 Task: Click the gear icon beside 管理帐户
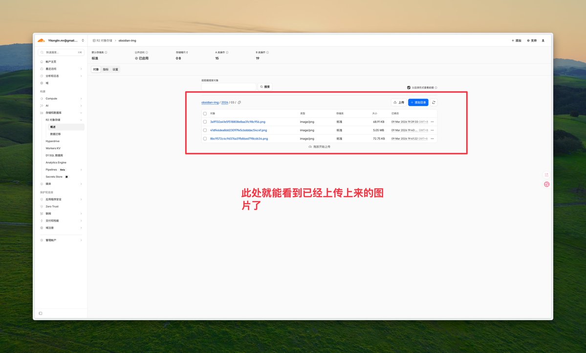point(42,240)
